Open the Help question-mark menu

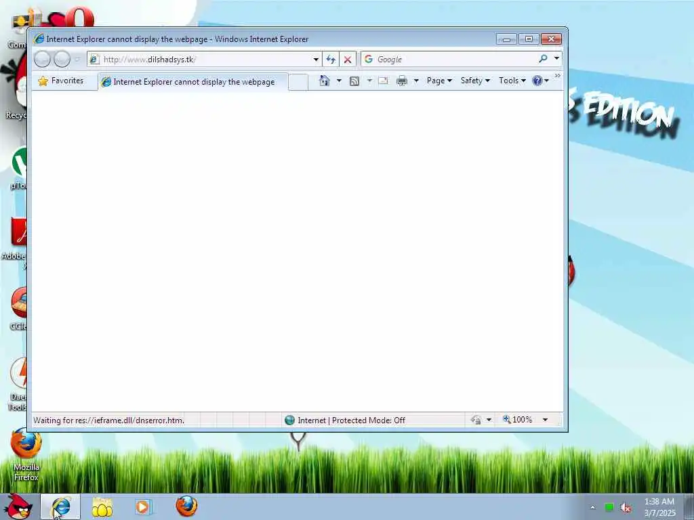[540, 81]
